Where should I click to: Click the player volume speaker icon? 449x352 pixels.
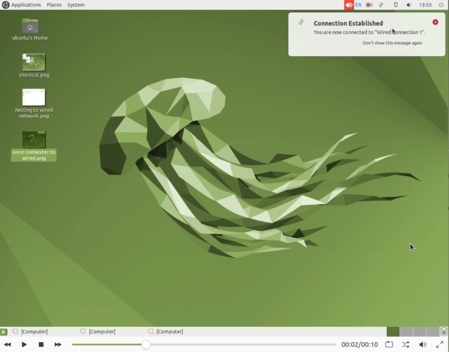point(423,344)
